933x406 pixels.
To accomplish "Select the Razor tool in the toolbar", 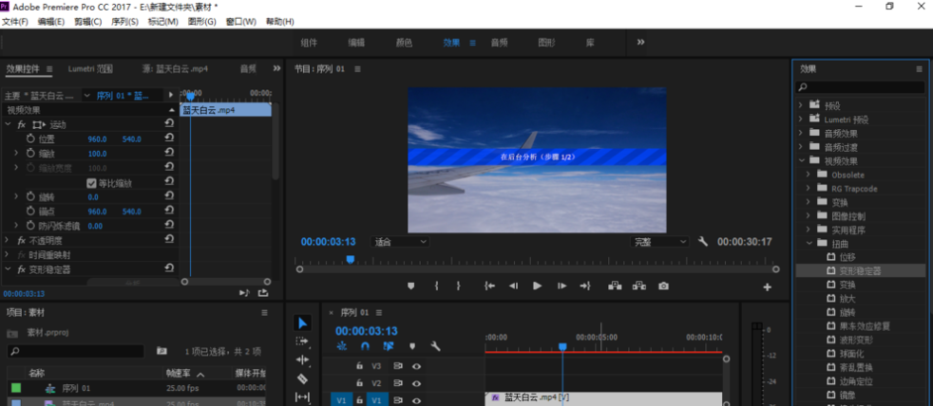I will [x=302, y=378].
